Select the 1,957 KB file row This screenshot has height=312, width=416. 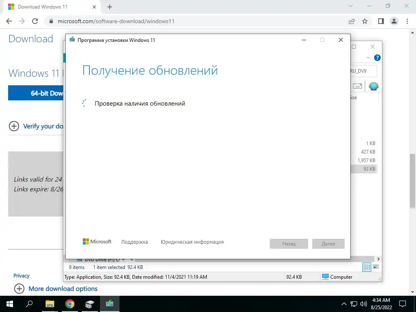click(364, 160)
